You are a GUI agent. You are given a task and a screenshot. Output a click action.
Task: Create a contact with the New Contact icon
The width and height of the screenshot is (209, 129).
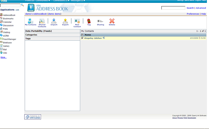tap(77, 21)
